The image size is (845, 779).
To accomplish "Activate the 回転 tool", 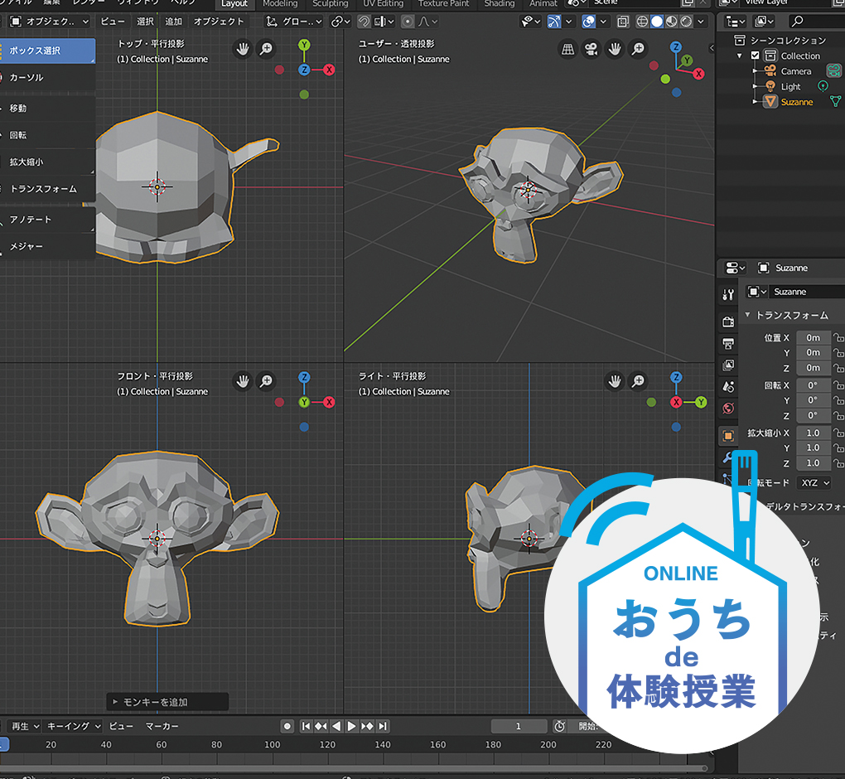I will pos(47,135).
